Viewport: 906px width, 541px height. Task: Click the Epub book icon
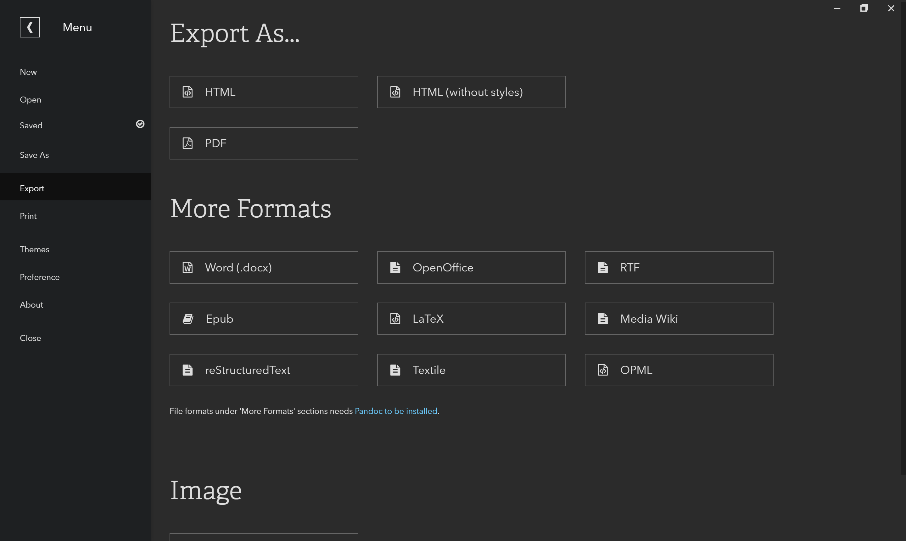coord(188,319)
